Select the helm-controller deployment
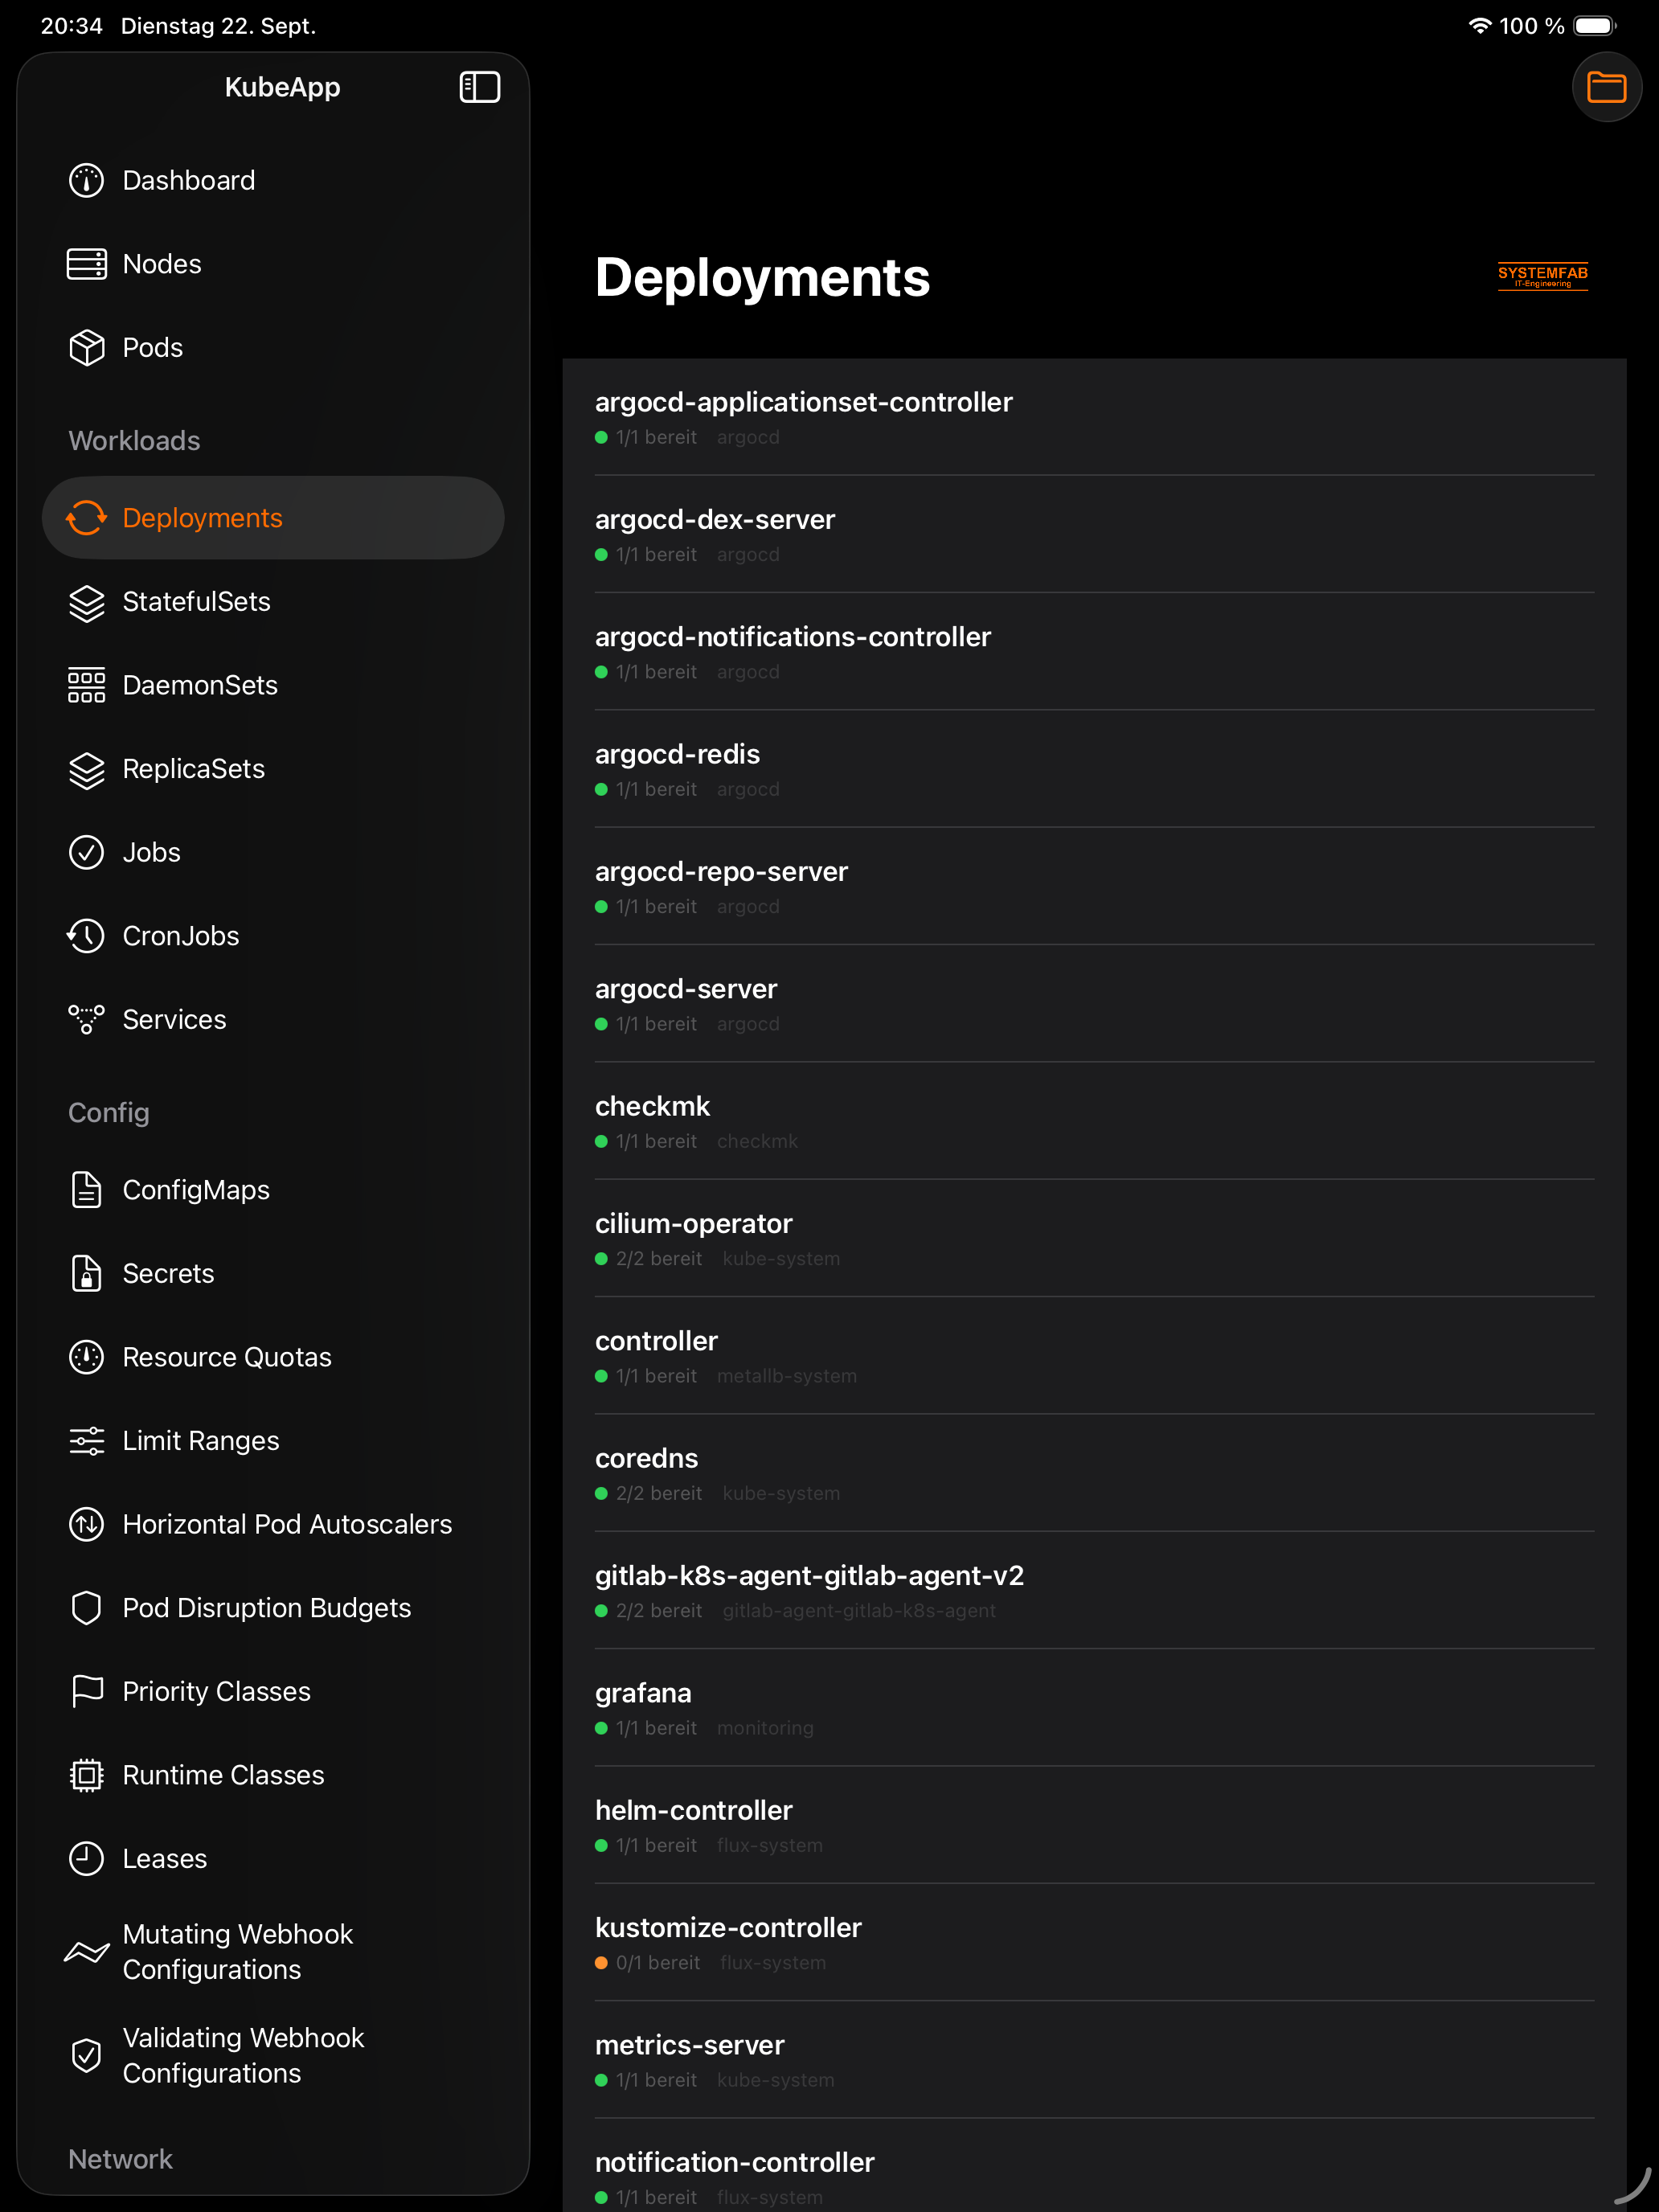Screen dimensions: 1659x2212 click(x=1094, y=1825)
